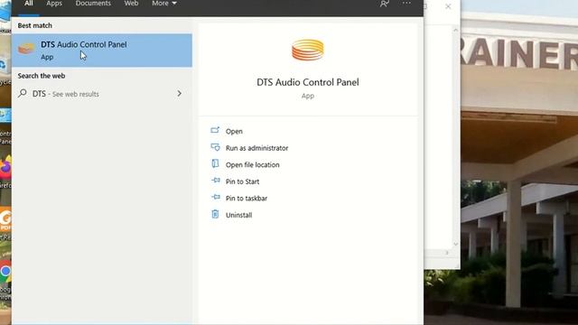Click the large DTS coil logo
578x325 pixels.
coord(308,51)
